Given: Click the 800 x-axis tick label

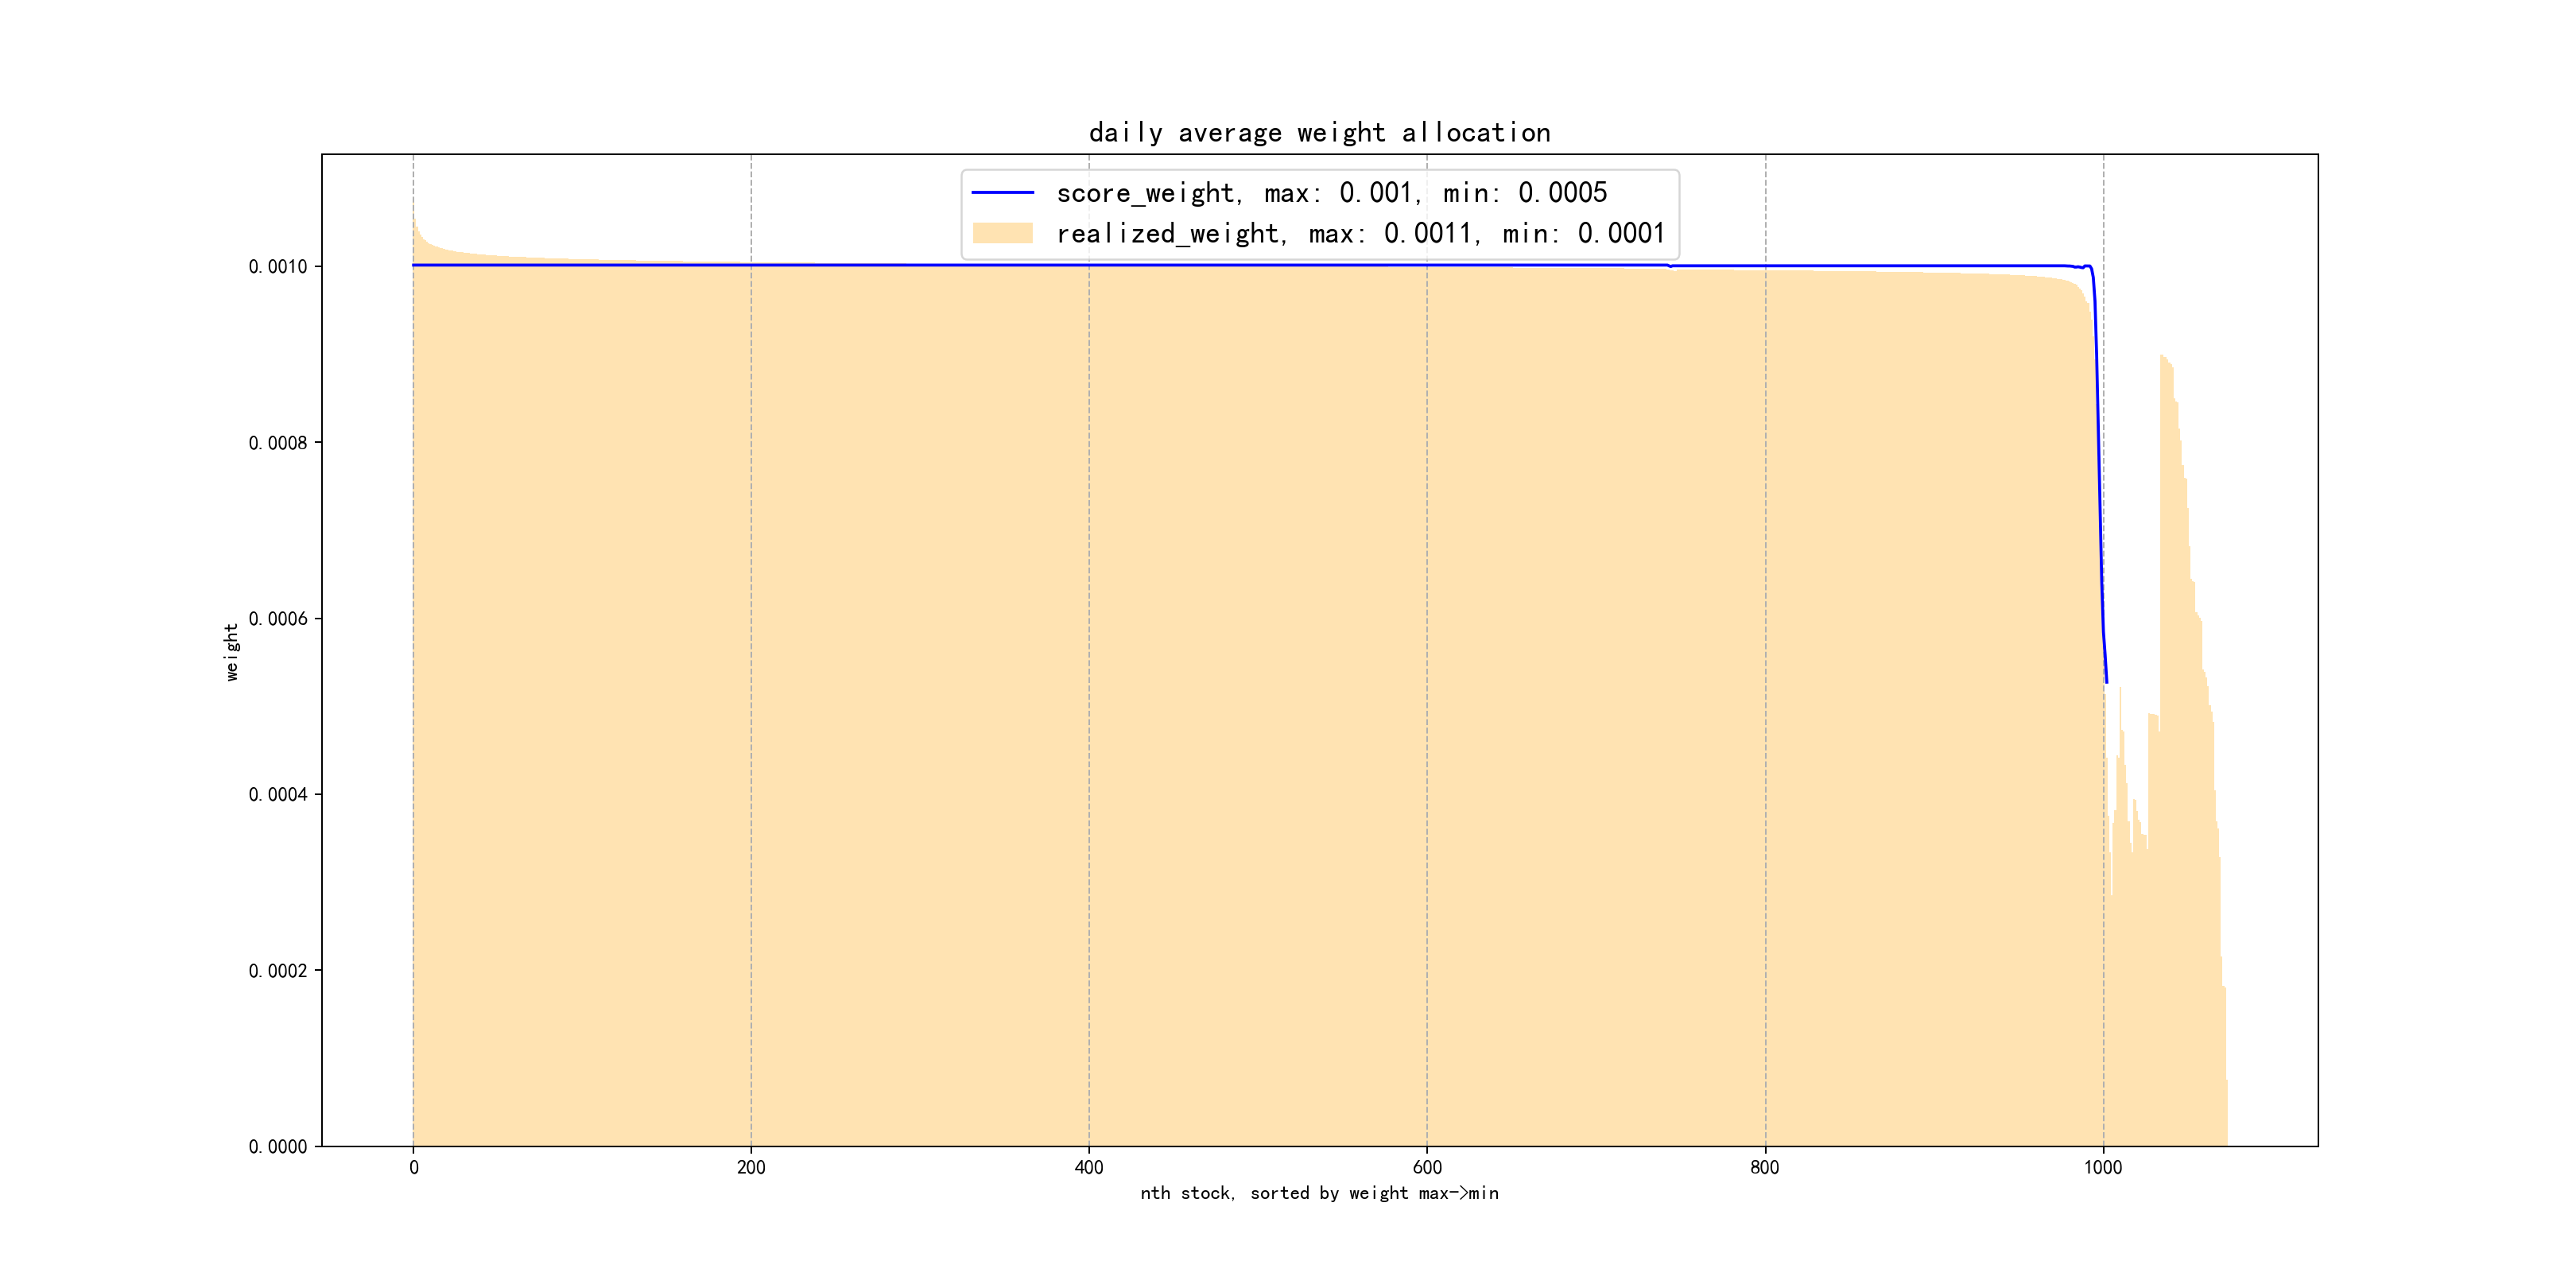Looking at the screenshot, I should tap(1765, 1168).
